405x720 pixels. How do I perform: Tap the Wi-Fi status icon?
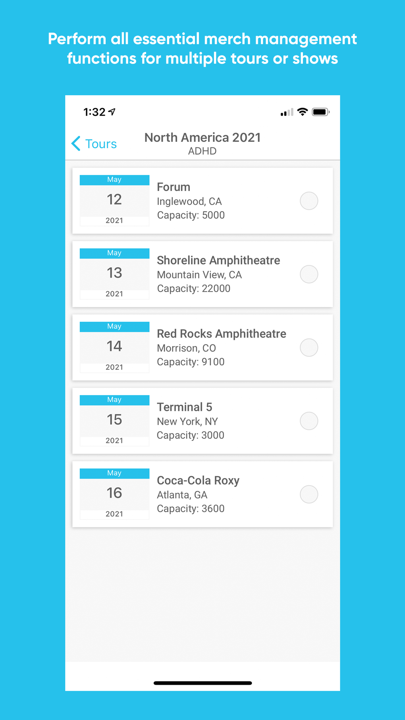(303, 112)
